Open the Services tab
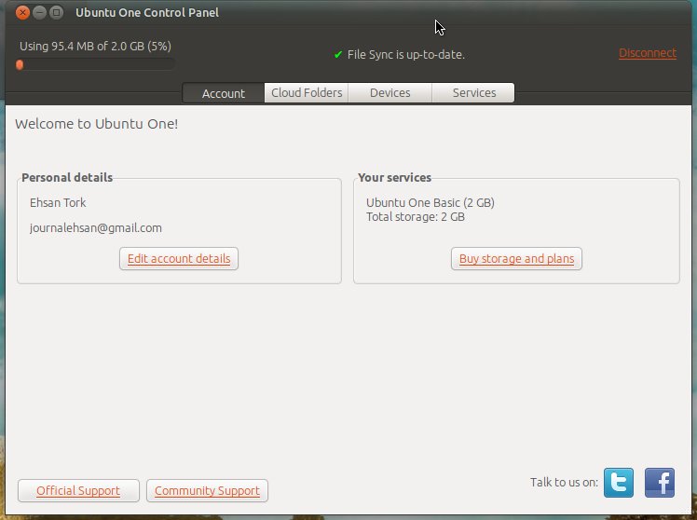Image resolution: width=697 pixels, height=520 pixels. click(x=474, y=93)
